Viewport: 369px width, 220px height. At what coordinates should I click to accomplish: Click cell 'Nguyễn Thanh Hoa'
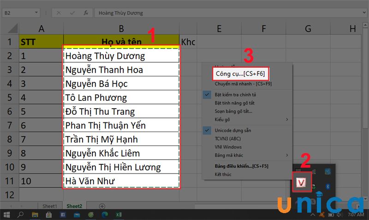pos(121,70)
